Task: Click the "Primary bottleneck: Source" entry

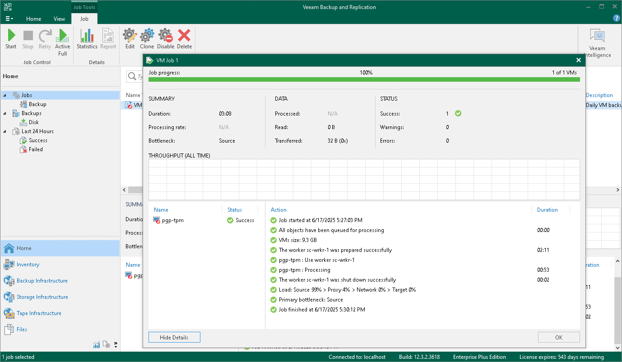Action: [x=311, y=300]
